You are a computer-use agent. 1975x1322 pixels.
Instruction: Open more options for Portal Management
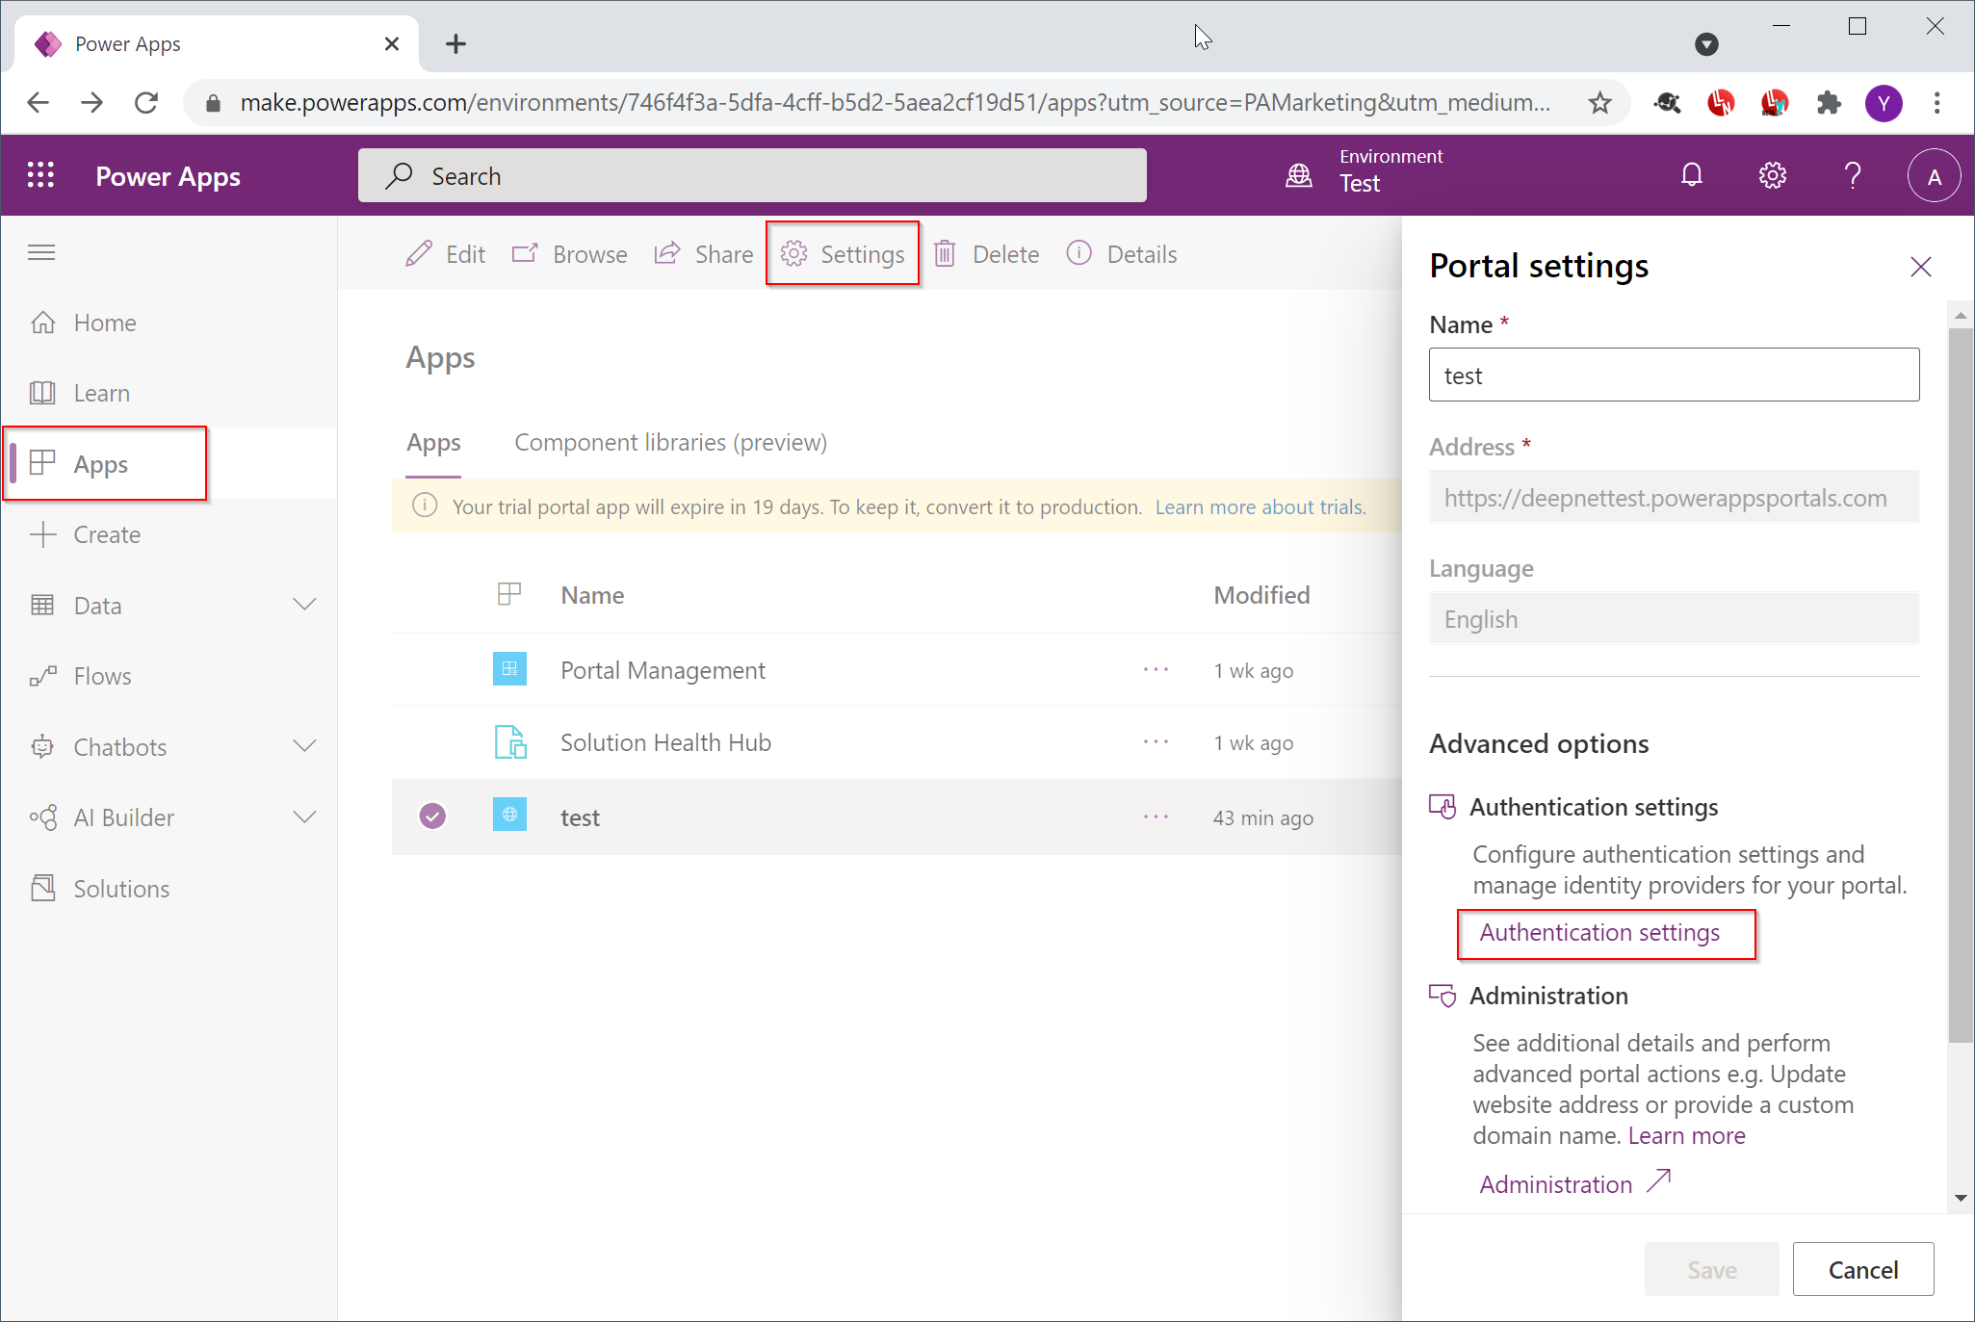tap(1156, 670)
